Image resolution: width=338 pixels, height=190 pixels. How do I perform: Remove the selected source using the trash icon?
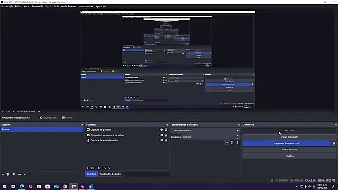click(93, 168)
